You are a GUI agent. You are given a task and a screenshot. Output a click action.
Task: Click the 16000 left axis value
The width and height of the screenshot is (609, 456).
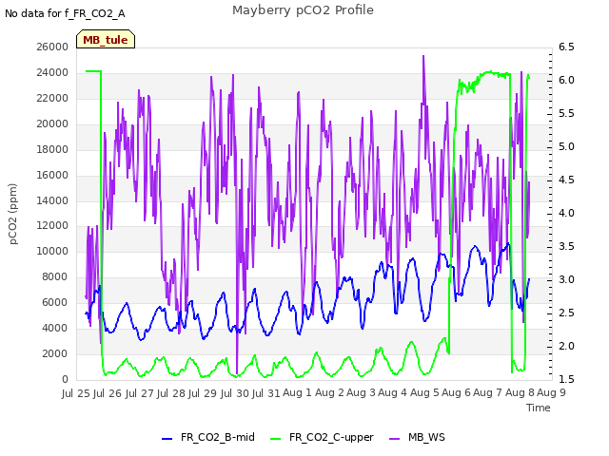[52, 175]
